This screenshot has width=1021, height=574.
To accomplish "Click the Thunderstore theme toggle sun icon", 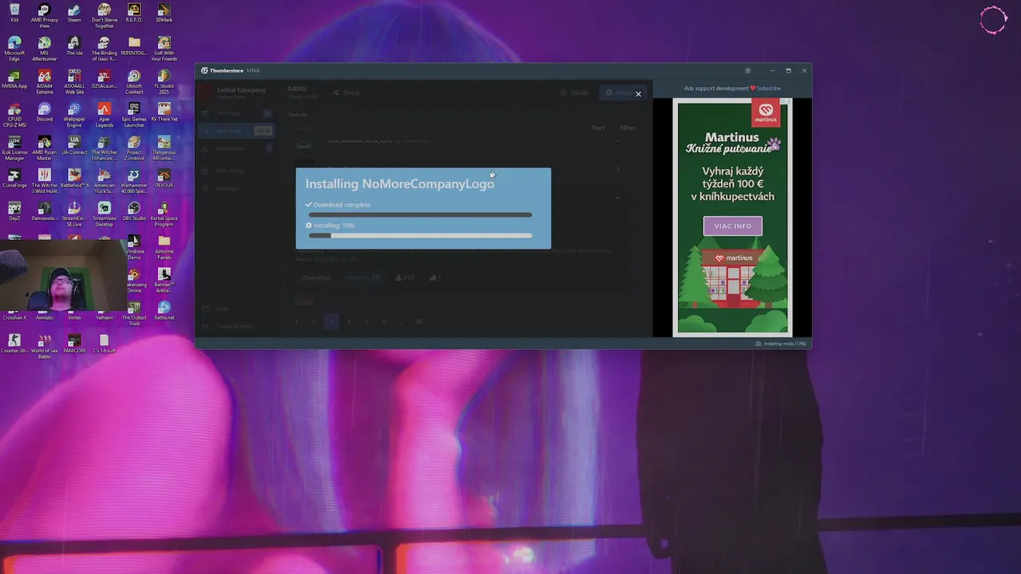I will [x=747, y=71].
